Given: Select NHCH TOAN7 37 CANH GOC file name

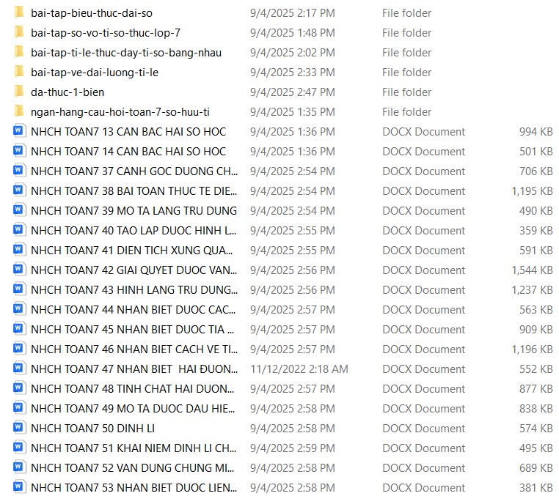Looking at the screenshot, I should (x=134, y=171).
